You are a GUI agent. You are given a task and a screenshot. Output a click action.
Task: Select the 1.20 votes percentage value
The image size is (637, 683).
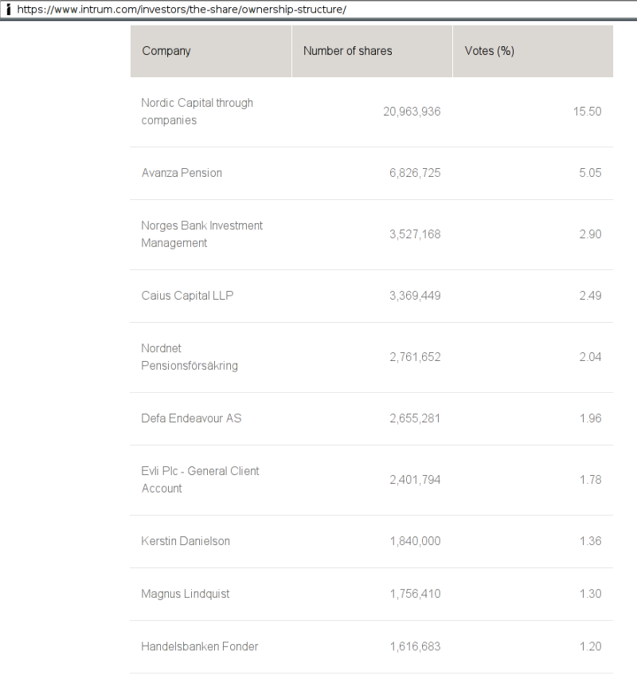[x=590, y=646]
